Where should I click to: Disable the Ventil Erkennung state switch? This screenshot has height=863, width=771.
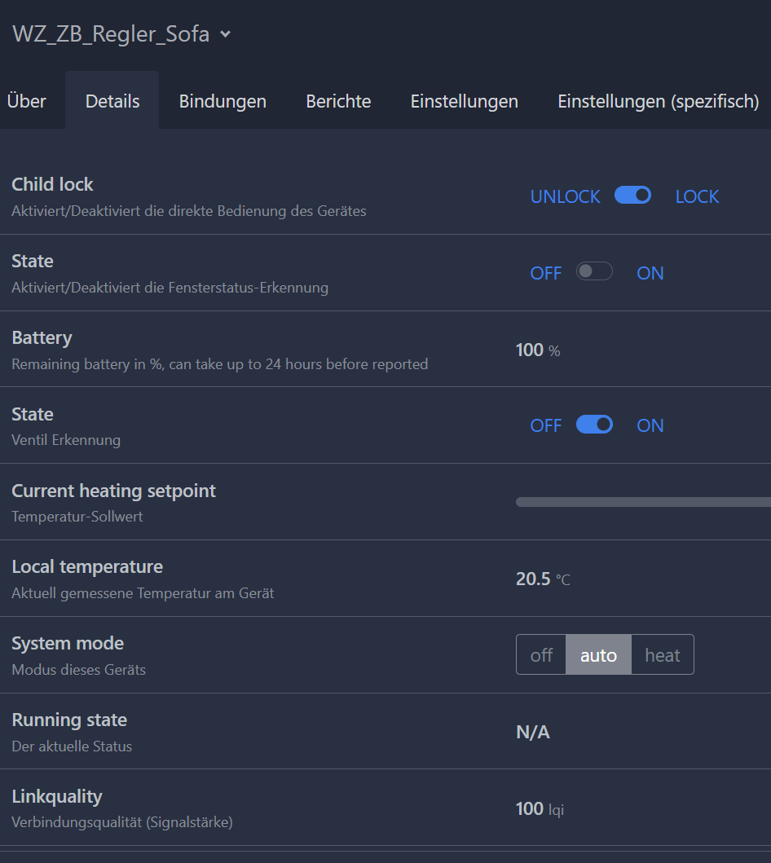[594, 425]
